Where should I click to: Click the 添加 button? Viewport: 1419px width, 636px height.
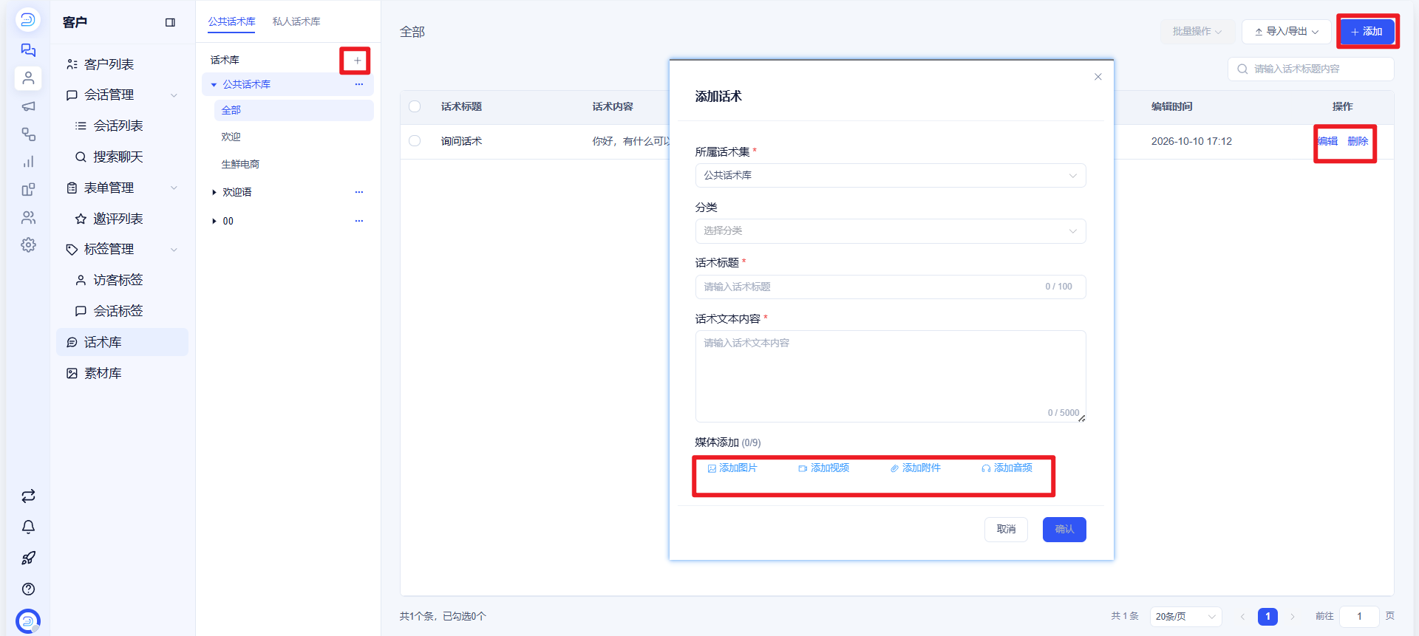point(1367,32)
